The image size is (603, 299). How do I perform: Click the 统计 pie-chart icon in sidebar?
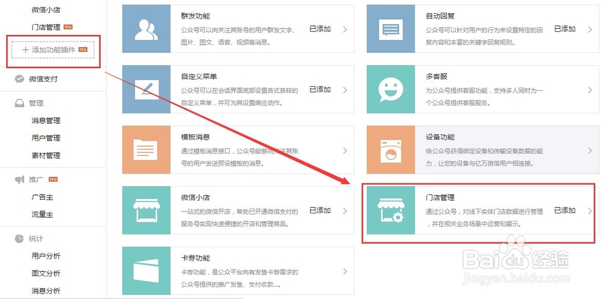(x=19, y=239)
